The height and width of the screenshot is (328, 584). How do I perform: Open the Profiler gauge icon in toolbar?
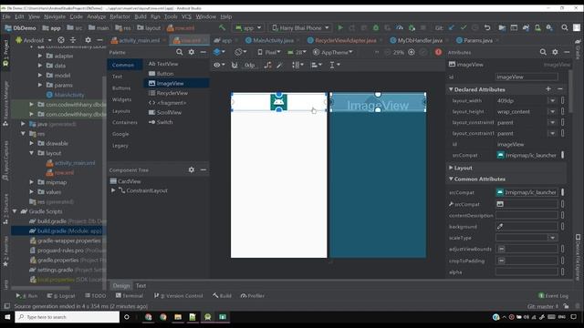point(400,27)
